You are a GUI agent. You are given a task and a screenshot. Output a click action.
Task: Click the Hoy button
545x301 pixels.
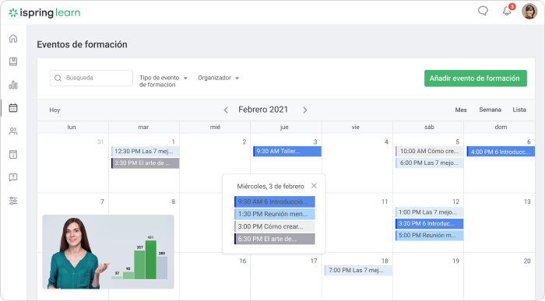coord(54,110)
